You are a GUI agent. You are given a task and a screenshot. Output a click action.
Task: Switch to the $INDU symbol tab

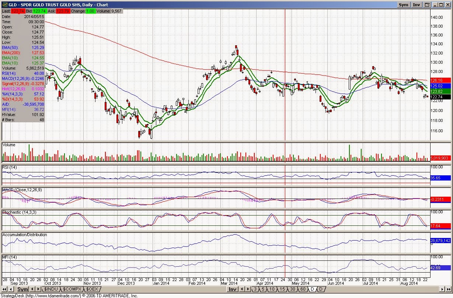pos(51,289)
